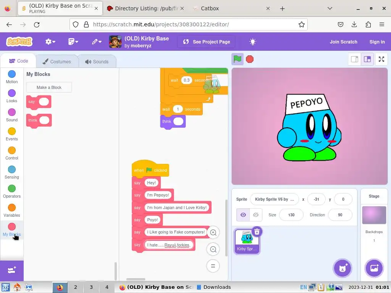The height and width of the screenshot is (293, 391).
Task: Click Choose a Sprite button
Action: [x=343, y=268]
